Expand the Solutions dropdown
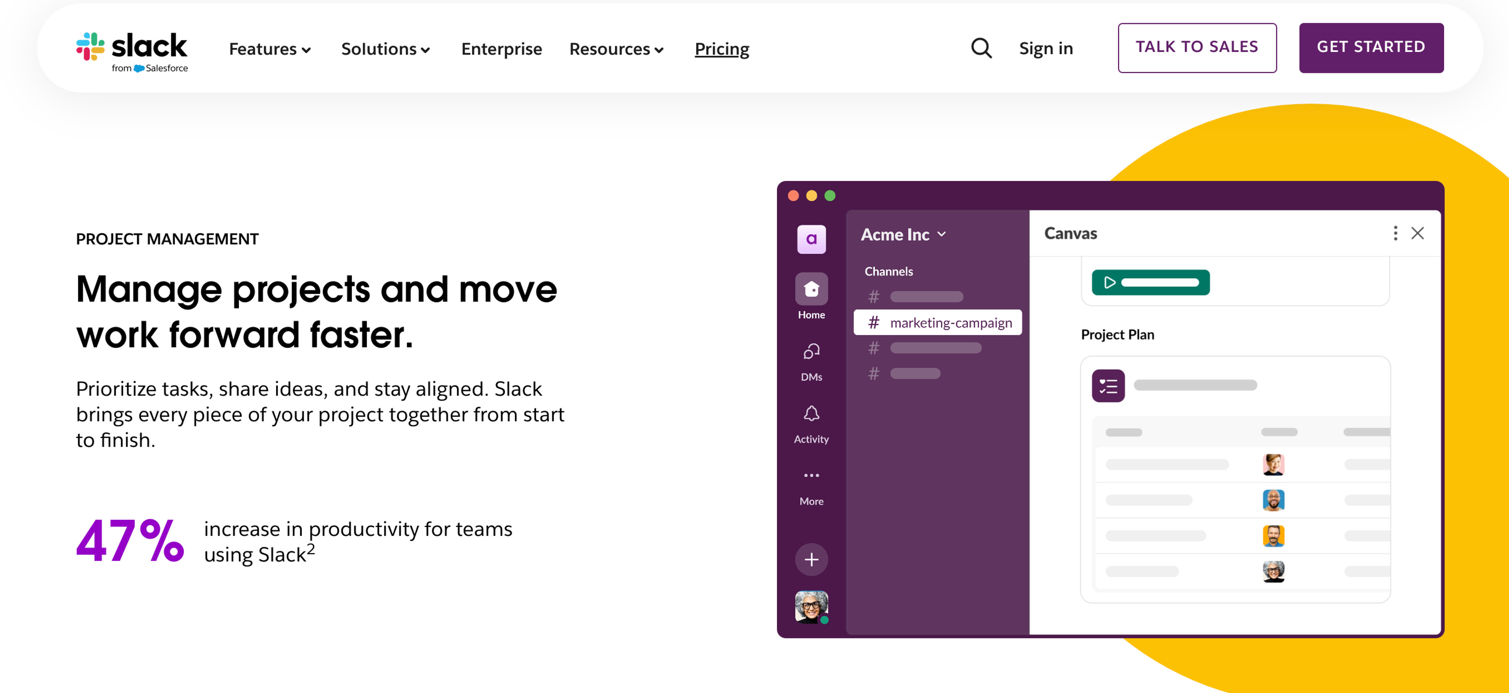This screenshot has width=1509, height=693. (386, 49)
